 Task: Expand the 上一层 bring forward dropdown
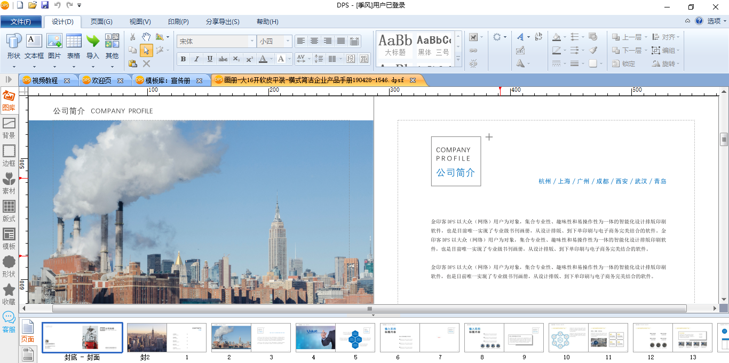click(x=646, y=37)
